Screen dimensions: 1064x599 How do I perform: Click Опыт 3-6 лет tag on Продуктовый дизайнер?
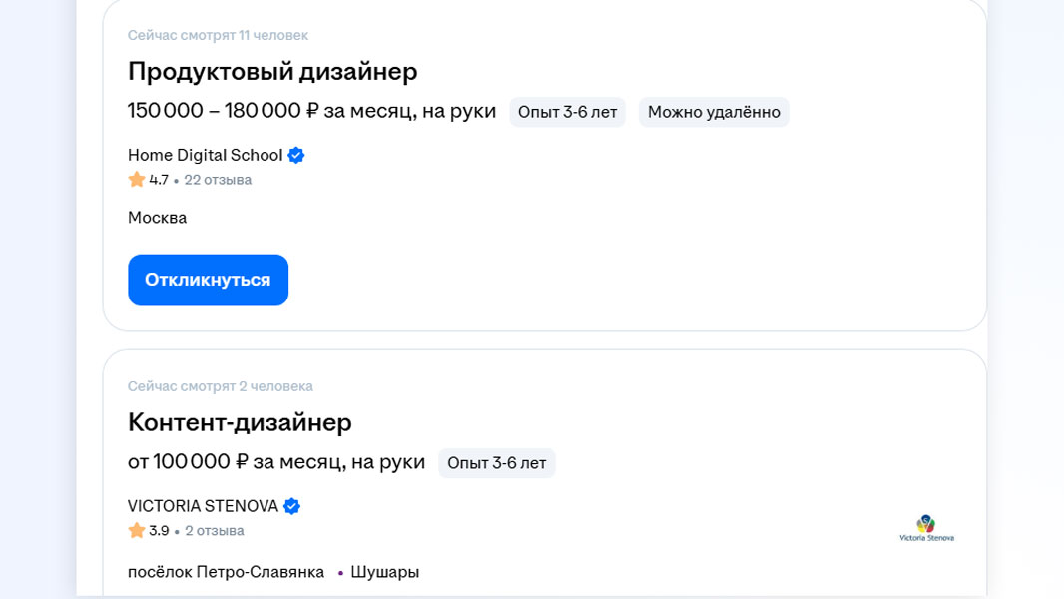coord(567,112)
